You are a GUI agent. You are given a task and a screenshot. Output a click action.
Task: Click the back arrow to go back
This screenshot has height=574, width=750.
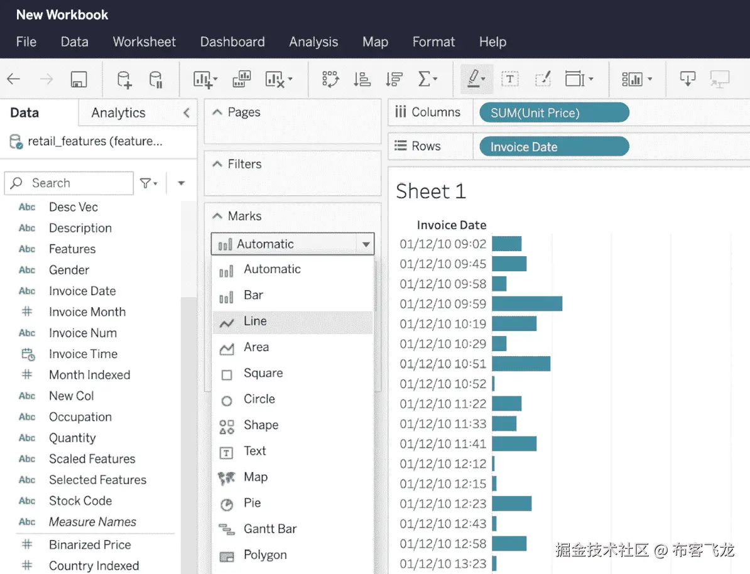coord(13,79)
